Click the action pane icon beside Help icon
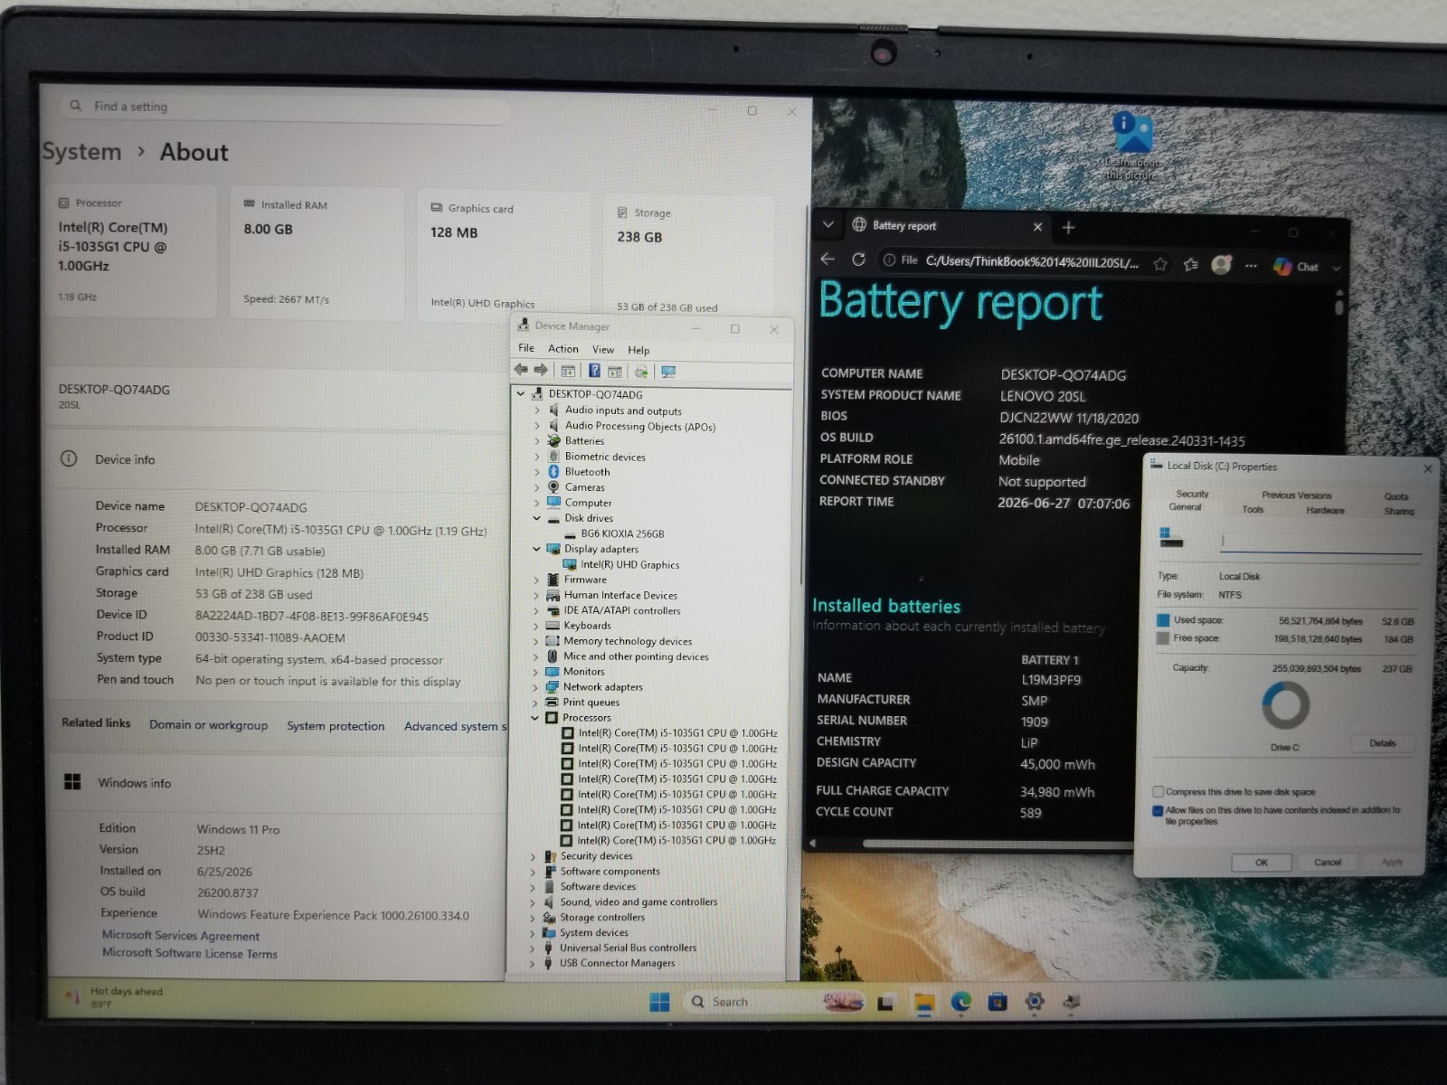This screenshot has height=1085, width=1447. 615,372
